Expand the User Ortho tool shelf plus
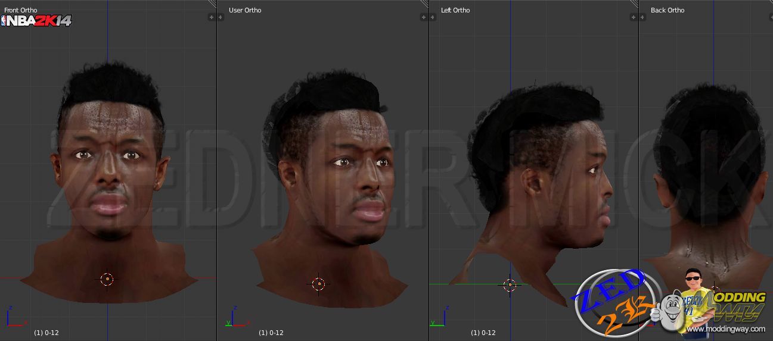This screenshot has width=773, height=341. point(221,17)
